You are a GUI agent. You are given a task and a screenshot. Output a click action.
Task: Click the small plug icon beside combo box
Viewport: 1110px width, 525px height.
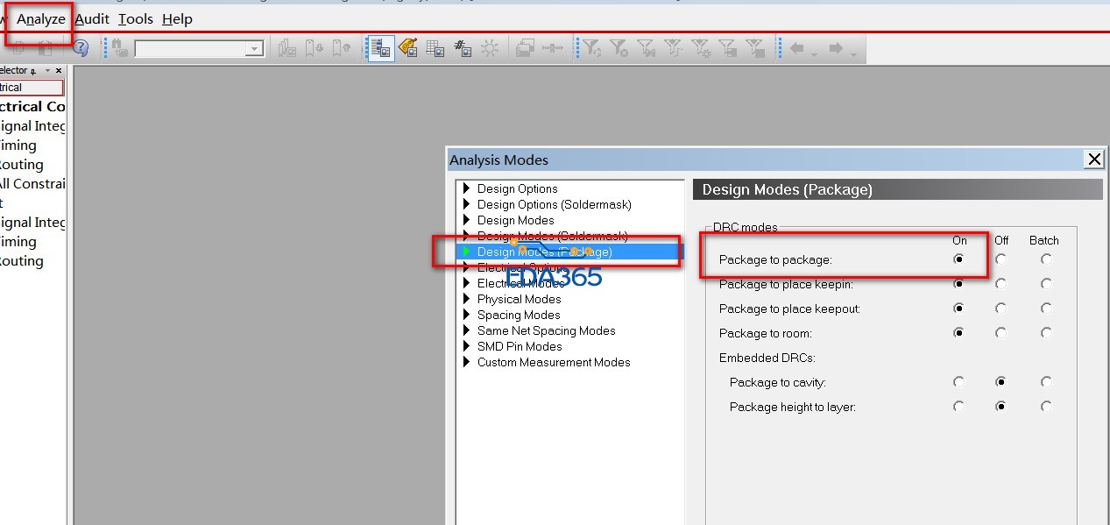click(122, 49)
